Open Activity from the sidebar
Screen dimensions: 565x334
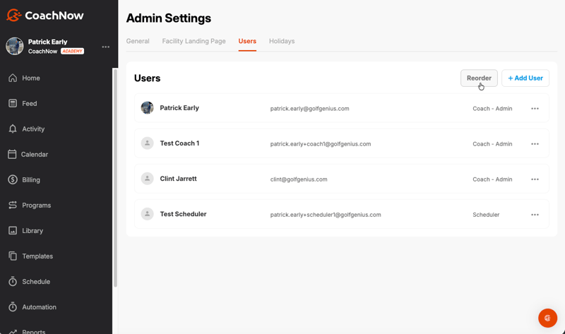33,129
